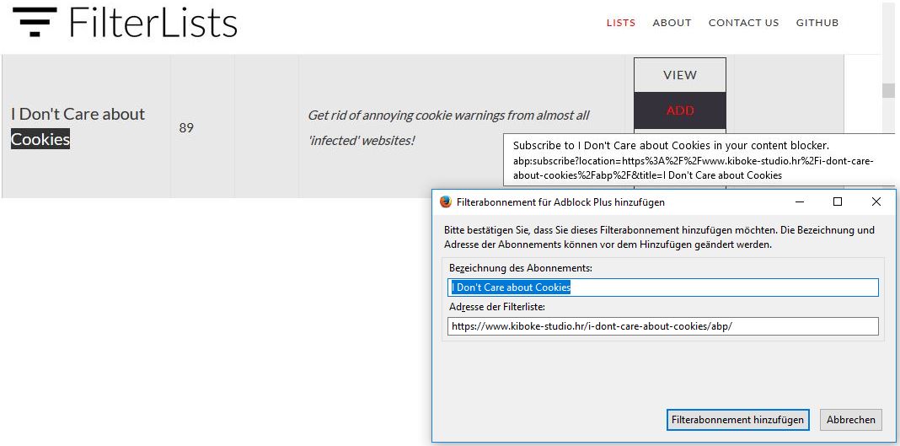Click the red ADD button

679,110
